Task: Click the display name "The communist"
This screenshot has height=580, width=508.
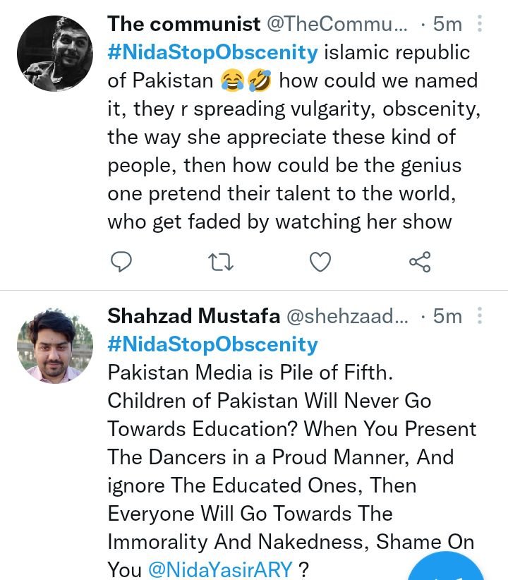Action: pos(183,24)
